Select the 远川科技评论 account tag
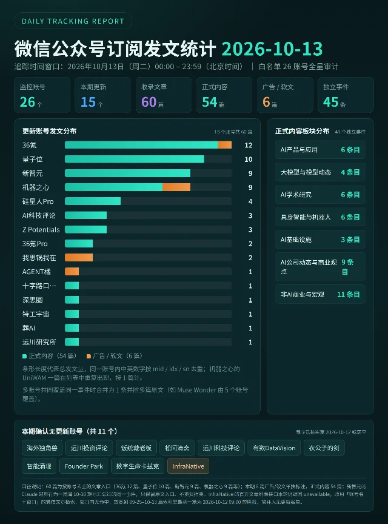The image size is (388, 524). click(221, 448)
